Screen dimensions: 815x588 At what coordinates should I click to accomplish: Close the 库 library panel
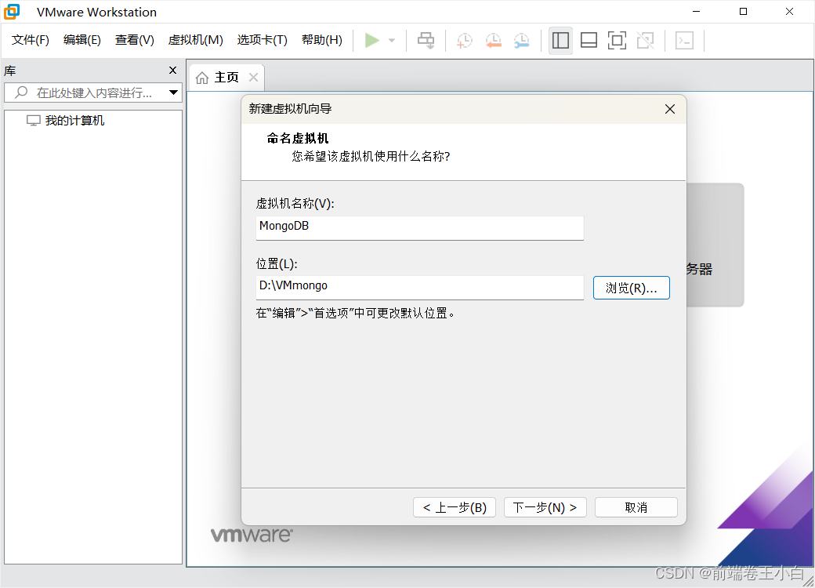coord(173,71)
